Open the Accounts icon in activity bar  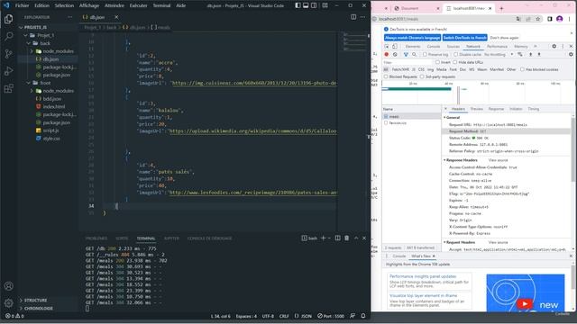point(8,286)
